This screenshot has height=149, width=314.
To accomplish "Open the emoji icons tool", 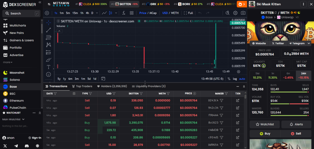I will pyautogui.click(x=48, y=74).
